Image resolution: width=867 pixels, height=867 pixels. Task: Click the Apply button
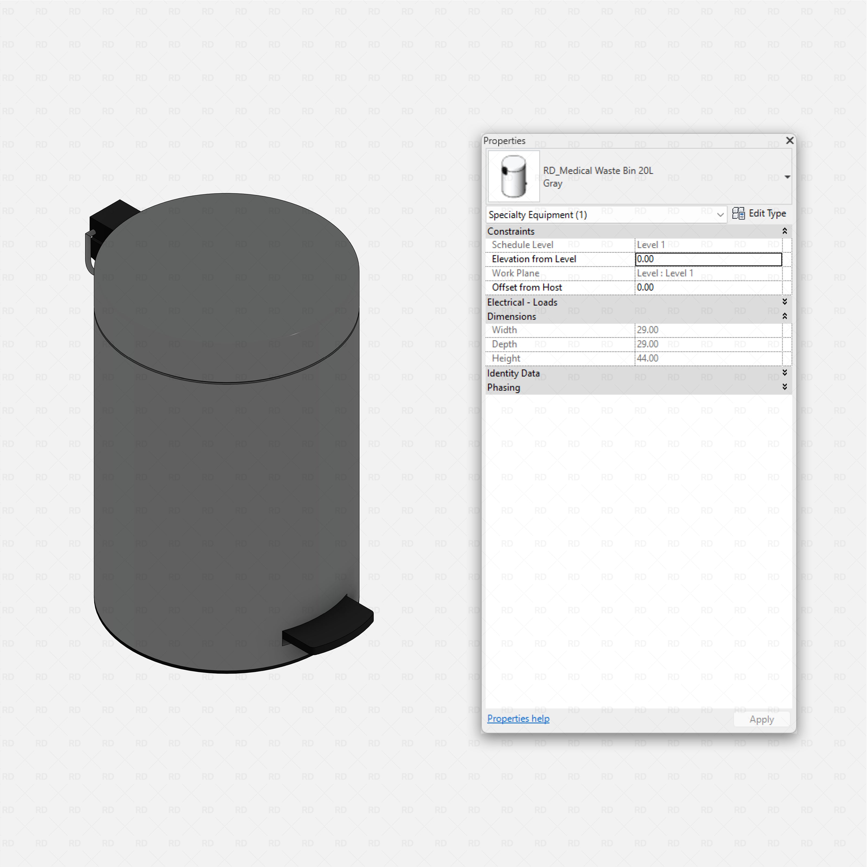click(762, 719)
